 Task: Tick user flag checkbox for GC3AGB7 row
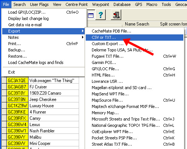click(x=4, y=87)
